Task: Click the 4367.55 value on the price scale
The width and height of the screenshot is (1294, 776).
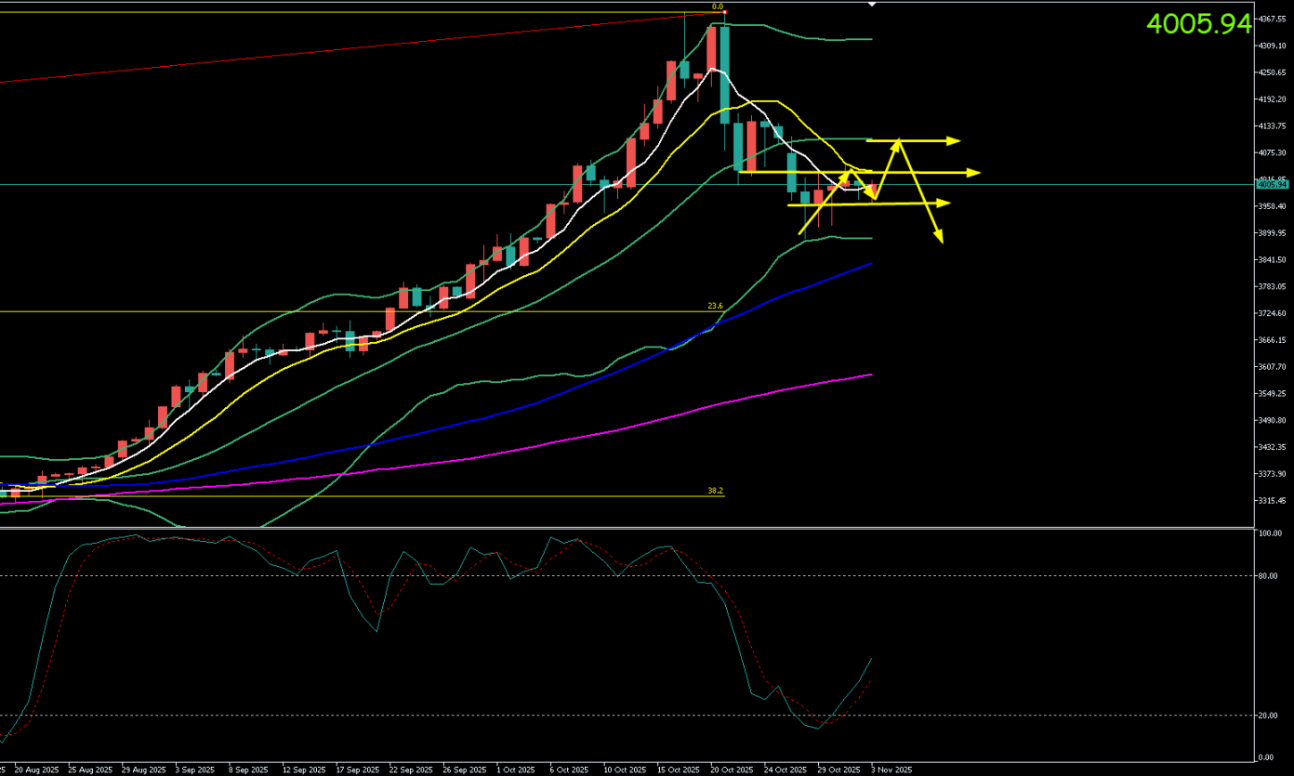Action: tap(1270, 19)
